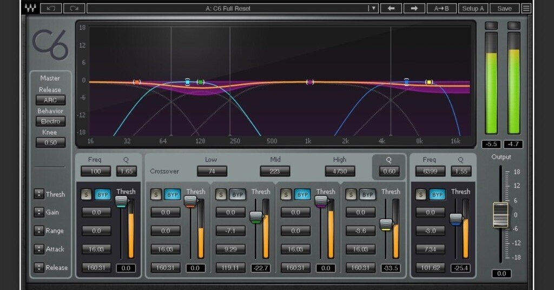This screenshot has width=554, height=290.
Task: Select the Mid crossover 223 field
Action: pyautogui.click(x=275, y=172)
